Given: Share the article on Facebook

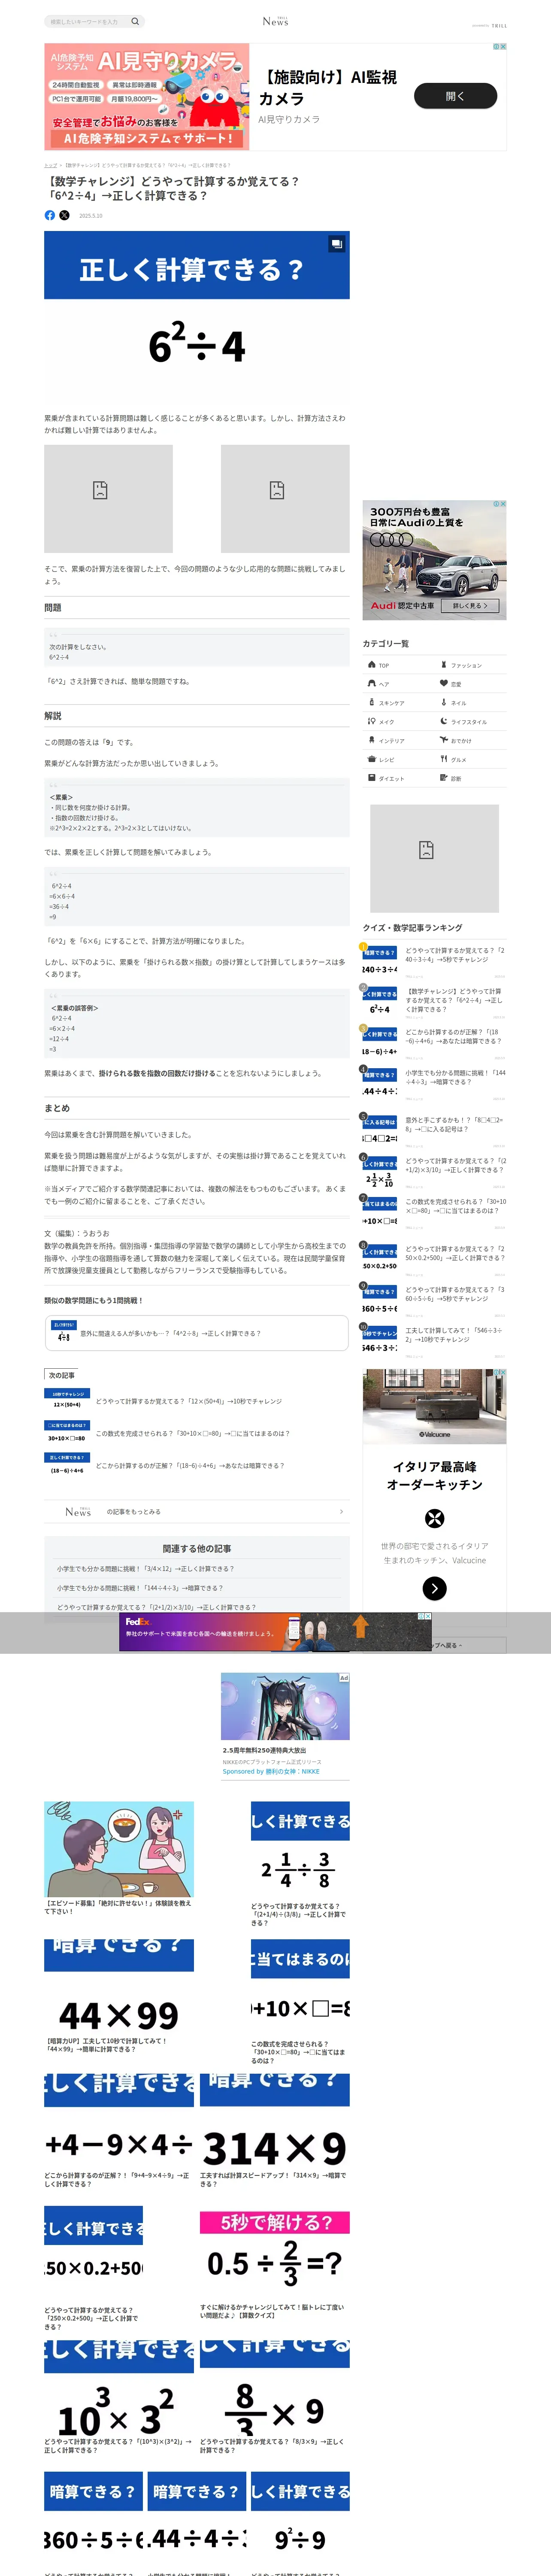Looking at the screenshot, I should tap(50, 215).
